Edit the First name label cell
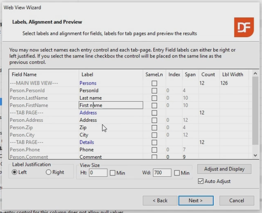The image size is (262, 213). point(111,105)
